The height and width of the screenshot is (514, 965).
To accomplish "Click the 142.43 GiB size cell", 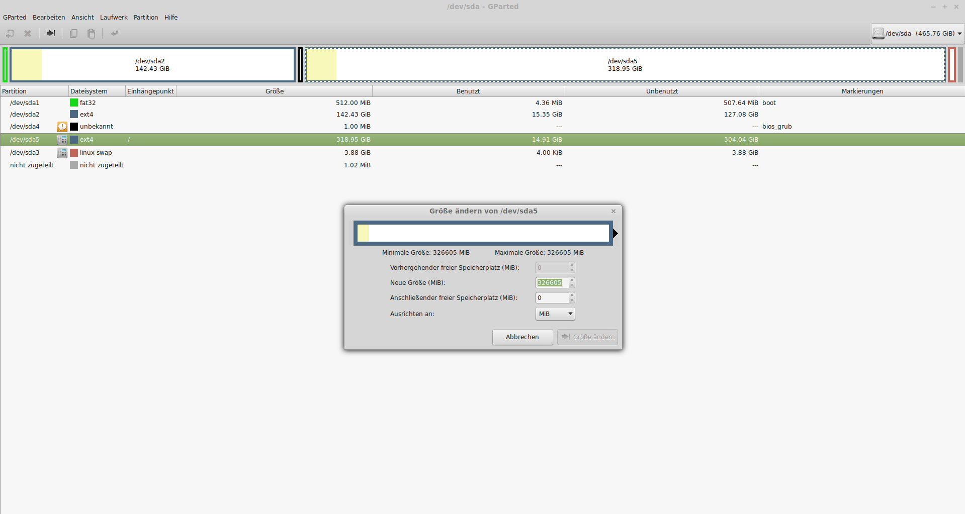I will (x=354, y=115).
